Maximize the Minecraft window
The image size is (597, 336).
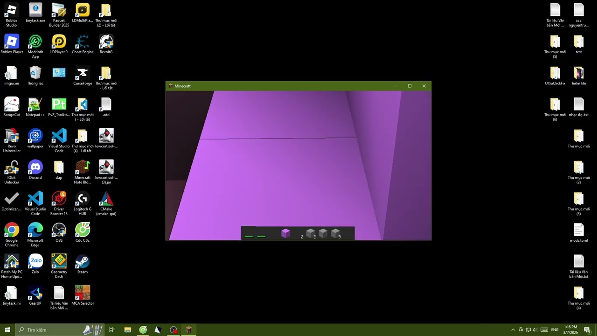[x=410, y=86]
